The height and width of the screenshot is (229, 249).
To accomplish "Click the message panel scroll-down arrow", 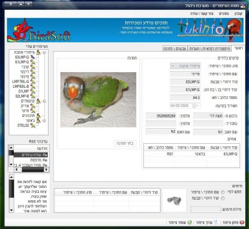I will (x=11, y=210).
